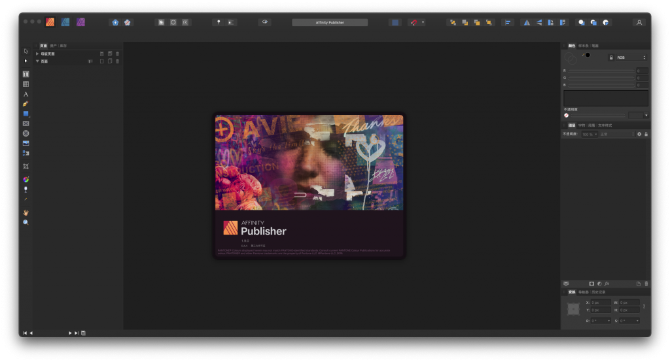The height and width of the screenshot is (362, 670).
Task: Select the Picture Frame Rectangle tool
Action: pos(26,123)
